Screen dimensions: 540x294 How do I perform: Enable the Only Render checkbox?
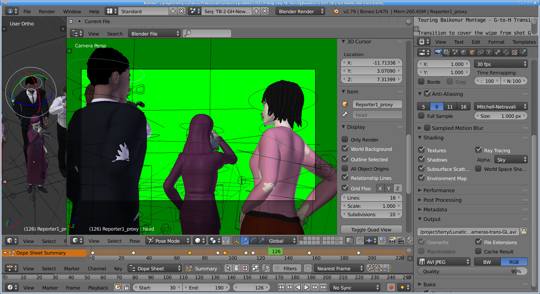coord(345,140)
